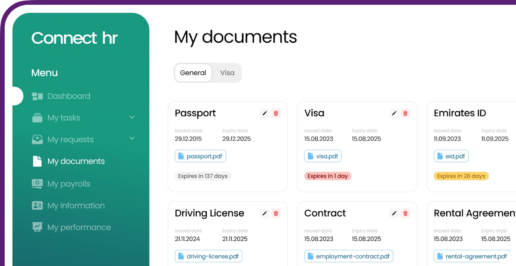Open Dashboard from the menu
The image size is (516, 266).
69,96
